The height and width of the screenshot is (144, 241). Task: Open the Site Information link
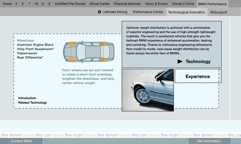point(209,141)
